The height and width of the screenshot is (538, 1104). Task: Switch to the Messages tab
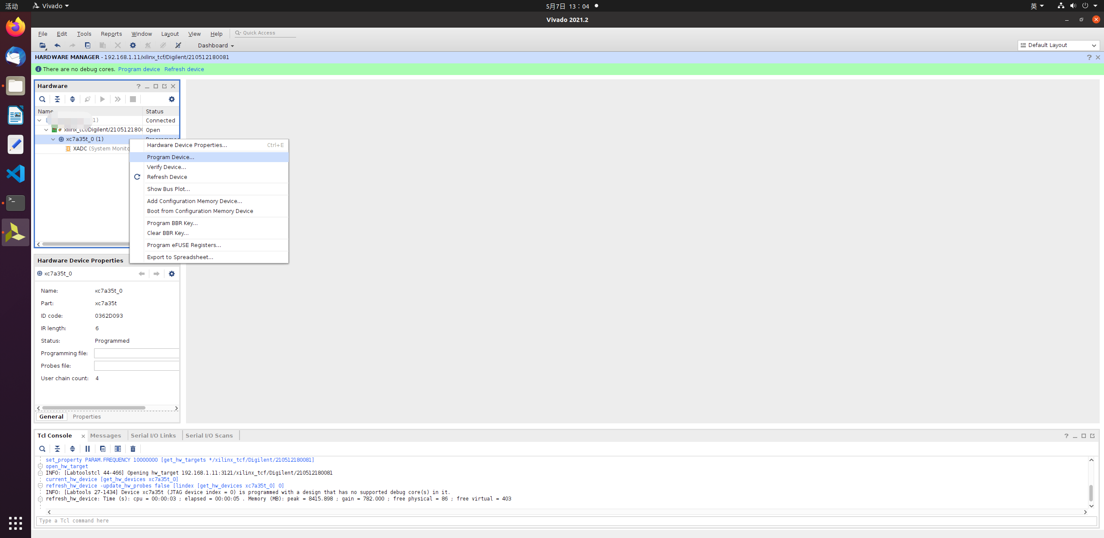pos(106,435)
